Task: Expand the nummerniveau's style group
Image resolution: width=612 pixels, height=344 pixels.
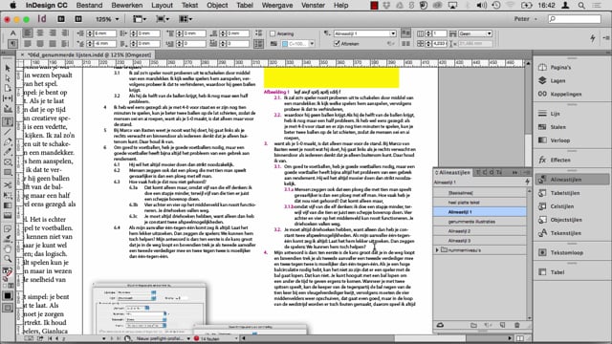Action: 437,250
